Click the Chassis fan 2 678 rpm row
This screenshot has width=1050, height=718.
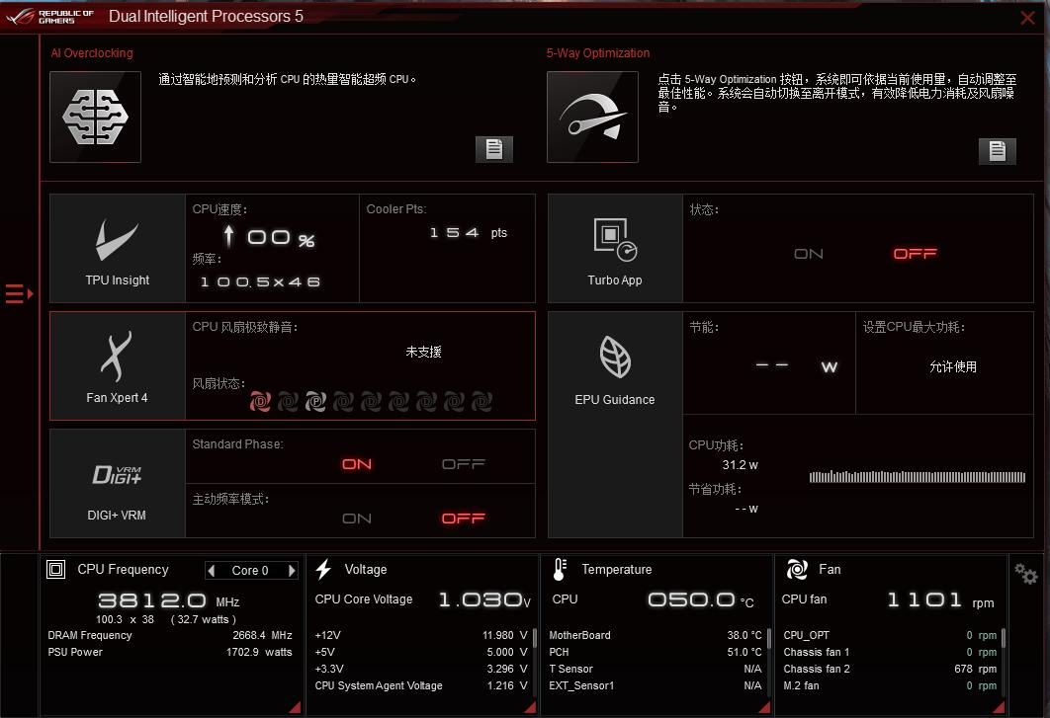[x=890, y=669]
